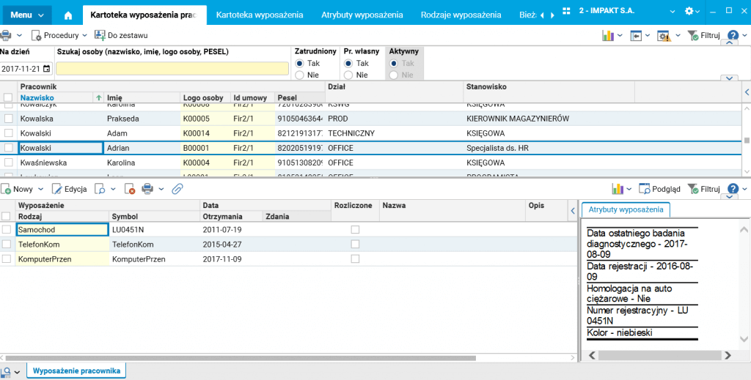The width and height of the screenshot is (751, 380).
Task: Switch to Atrybuty wyposażenia tab
Action: pyautogui.click(x=362, y=15)
